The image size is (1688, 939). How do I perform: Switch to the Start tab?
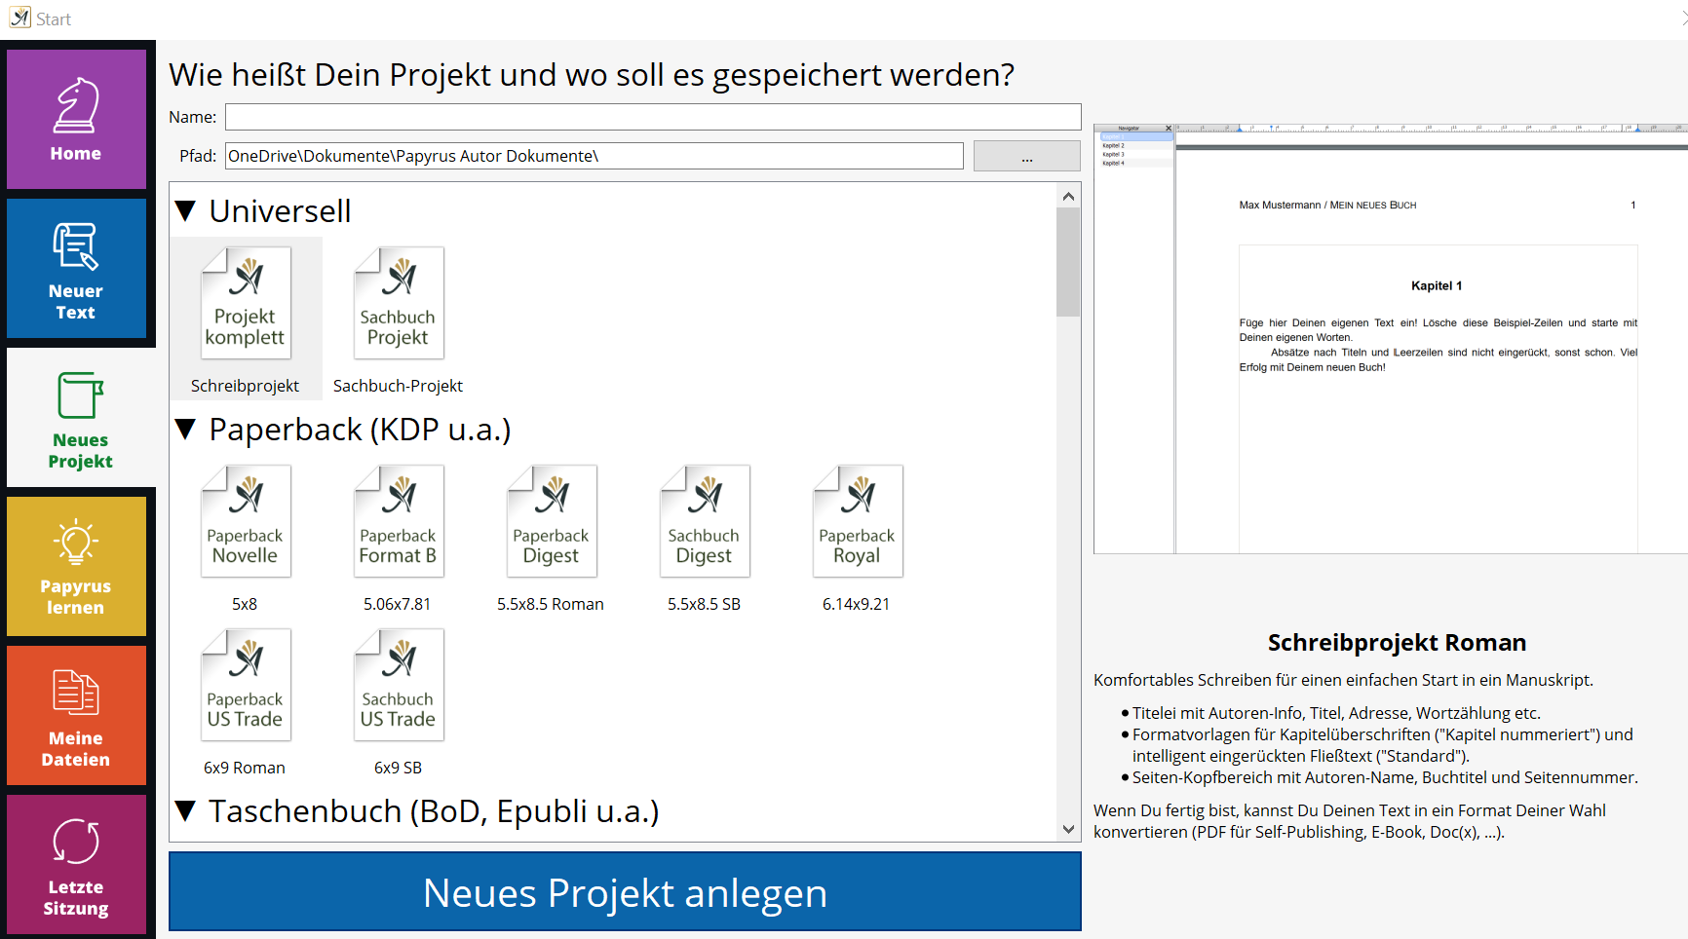54,18
